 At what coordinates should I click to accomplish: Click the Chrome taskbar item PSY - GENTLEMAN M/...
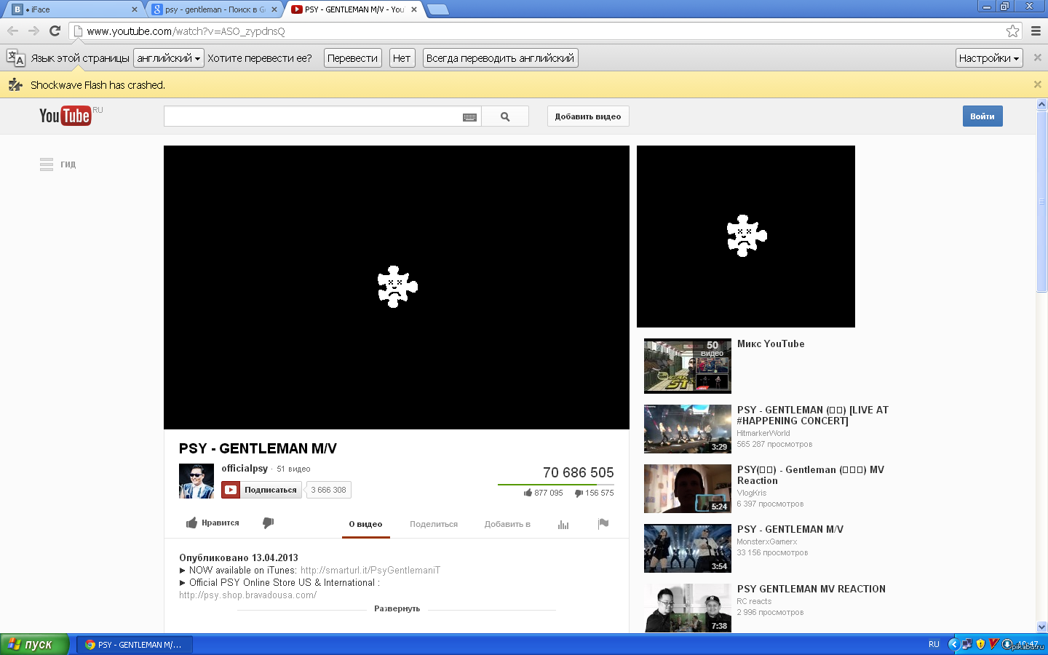(x=135, y=644)
